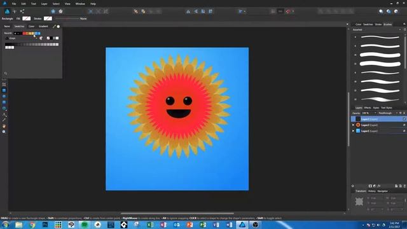The image size is (407, 229).
Task: Toggle visibility checkbox for Layer2
Action: tap(404, 125)
